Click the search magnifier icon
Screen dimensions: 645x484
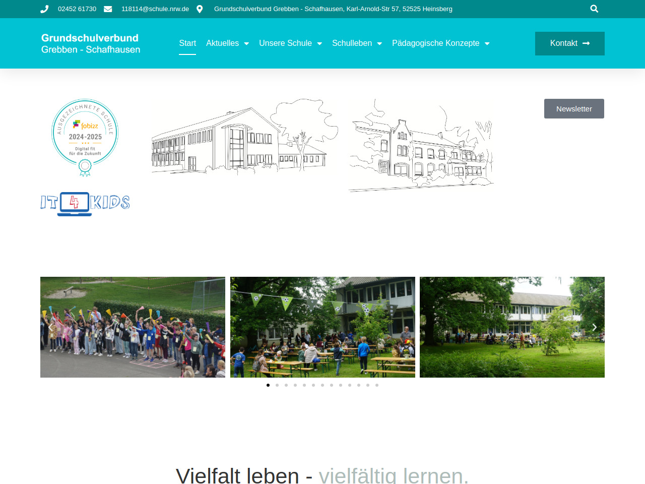click(594, 9)
